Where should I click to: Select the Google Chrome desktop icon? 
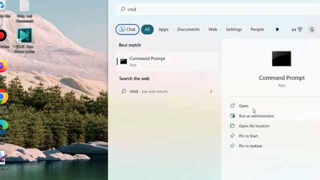coord(3,101)
